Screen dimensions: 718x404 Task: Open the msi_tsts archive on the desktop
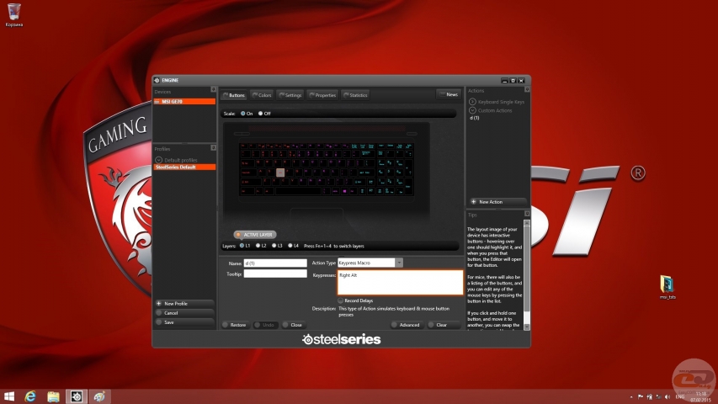pyautogui.click(x=667, y=287)
